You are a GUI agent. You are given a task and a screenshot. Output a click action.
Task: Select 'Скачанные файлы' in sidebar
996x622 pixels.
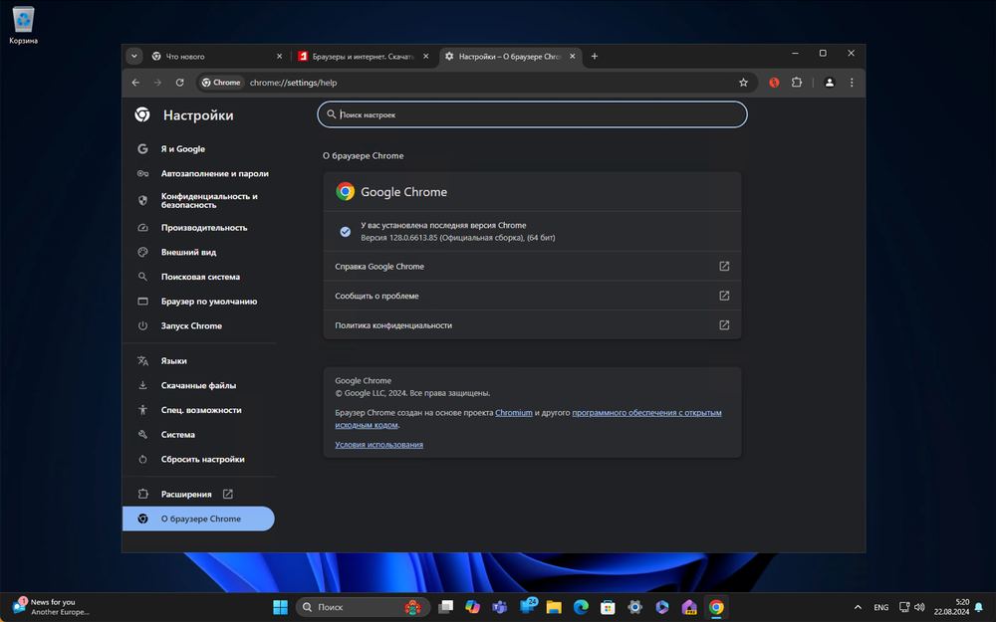(198, 386)
